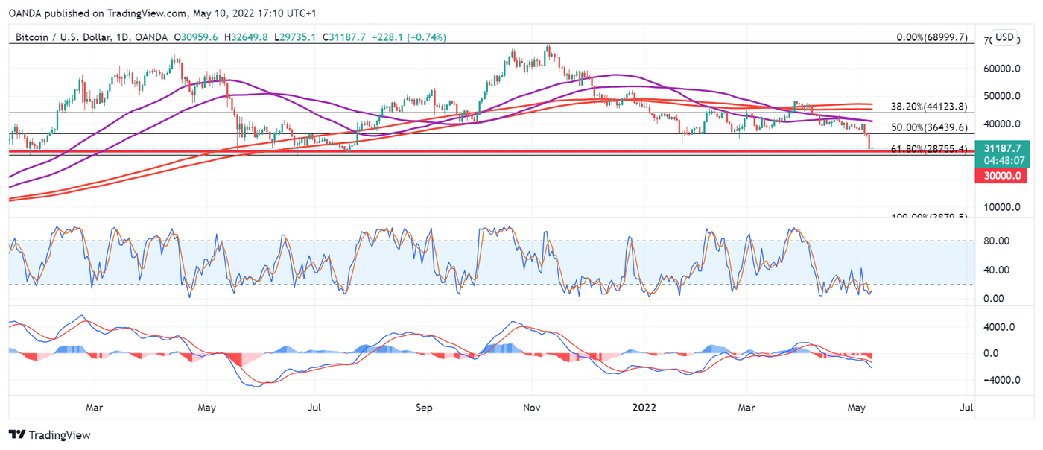Select the 50.00%(36439.6) Fibonacci level label
Viewport: 1043px width, 450px height.
coord(930,128)
